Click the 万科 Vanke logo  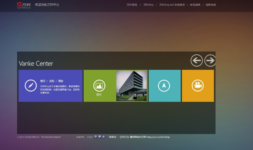[24, 5]
